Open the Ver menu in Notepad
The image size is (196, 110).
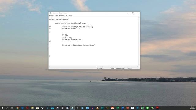point(66,16)
